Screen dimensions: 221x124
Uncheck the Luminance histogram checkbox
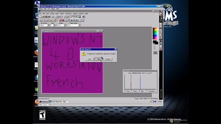147,91
